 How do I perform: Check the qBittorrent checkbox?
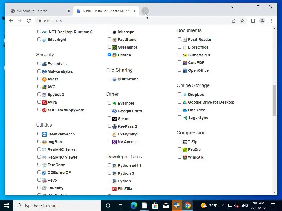[109, 79]
